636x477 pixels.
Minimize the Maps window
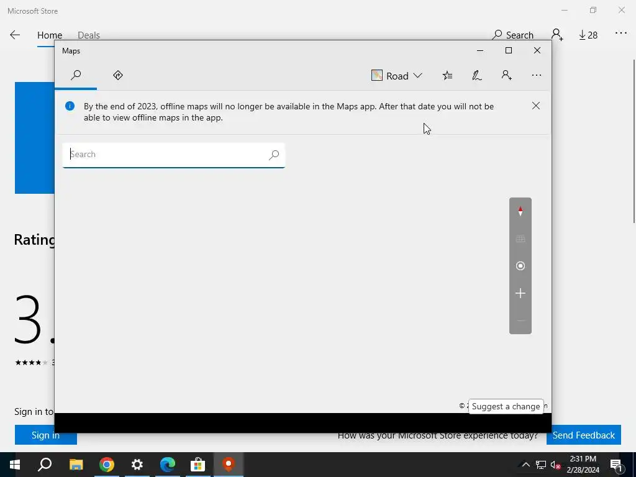pos(480,51)
